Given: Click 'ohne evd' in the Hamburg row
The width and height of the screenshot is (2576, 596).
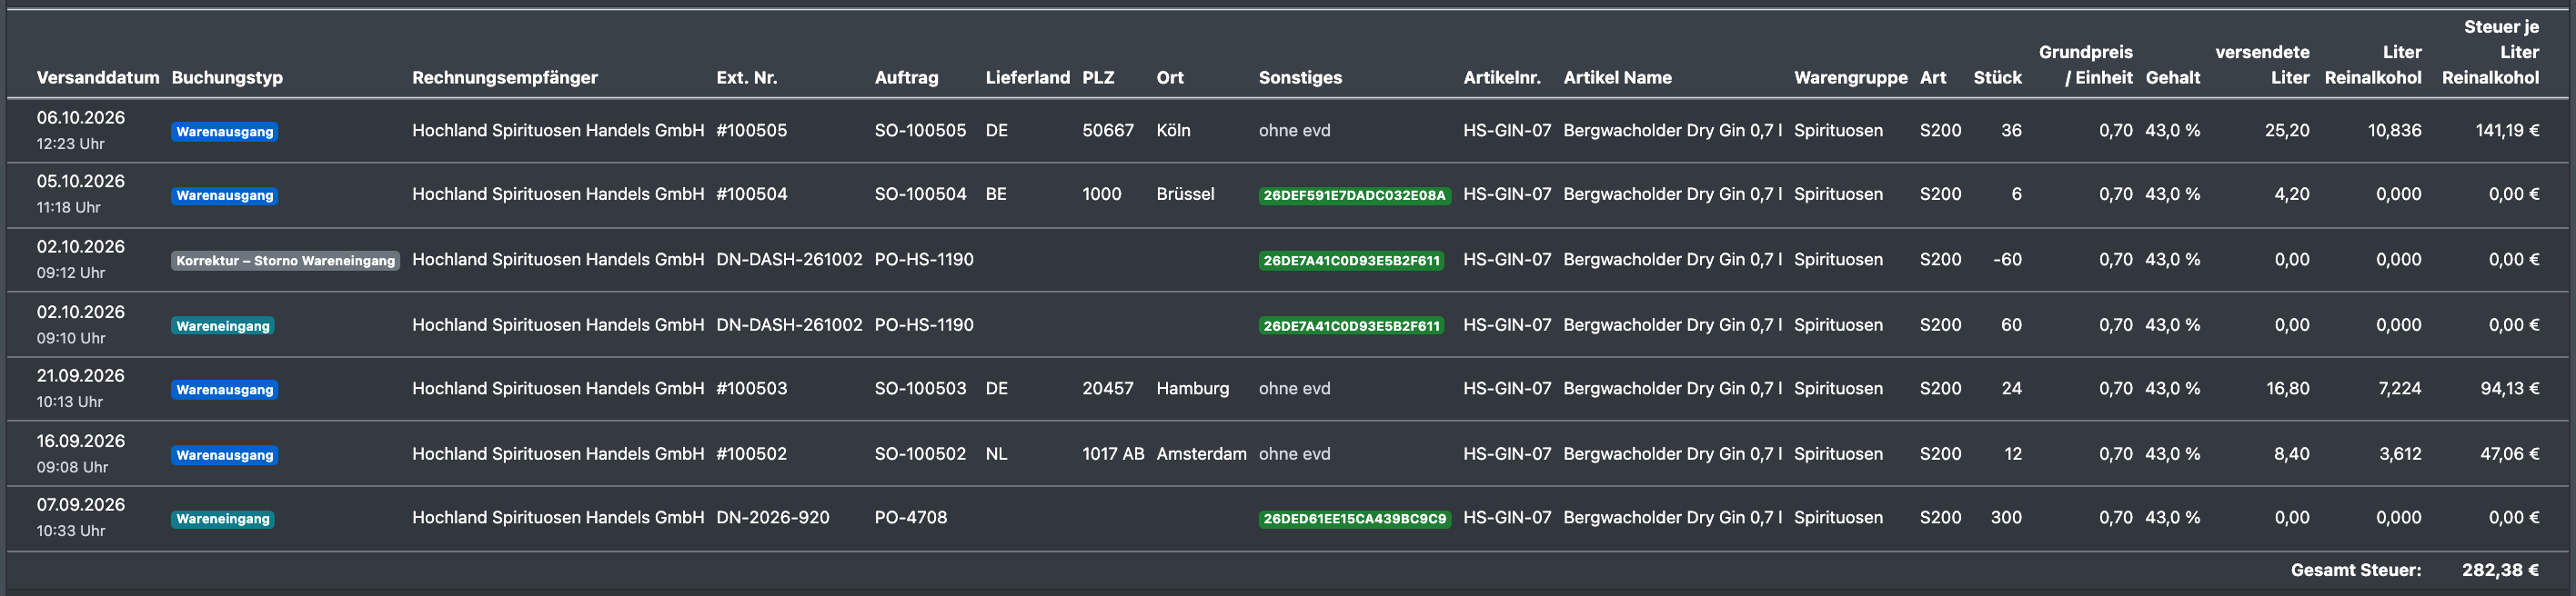Looking at the screenshot, I should click(1295, 390).
